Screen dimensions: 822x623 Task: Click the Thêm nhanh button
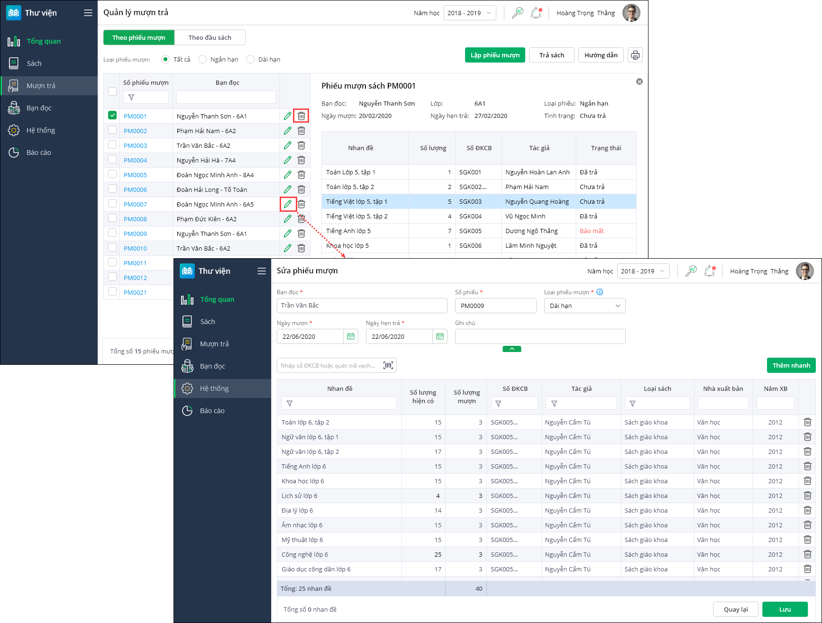[791, 365]
